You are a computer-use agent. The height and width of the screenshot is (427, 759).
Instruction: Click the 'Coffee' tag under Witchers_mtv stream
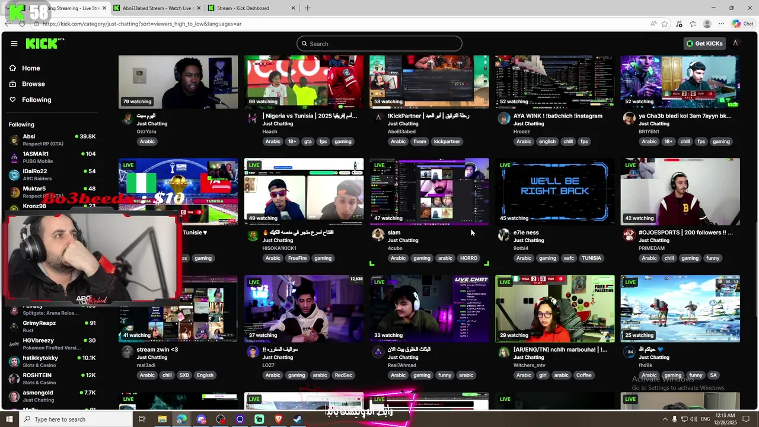tap(584, 375)
